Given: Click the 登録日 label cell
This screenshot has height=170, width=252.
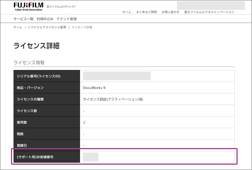Looking at the screenshot, I should (x=47, y=145).
